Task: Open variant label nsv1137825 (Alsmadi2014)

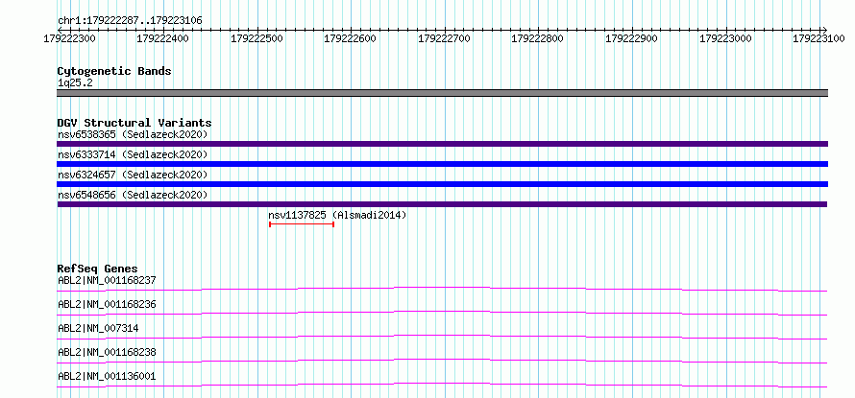Action: 337,215
